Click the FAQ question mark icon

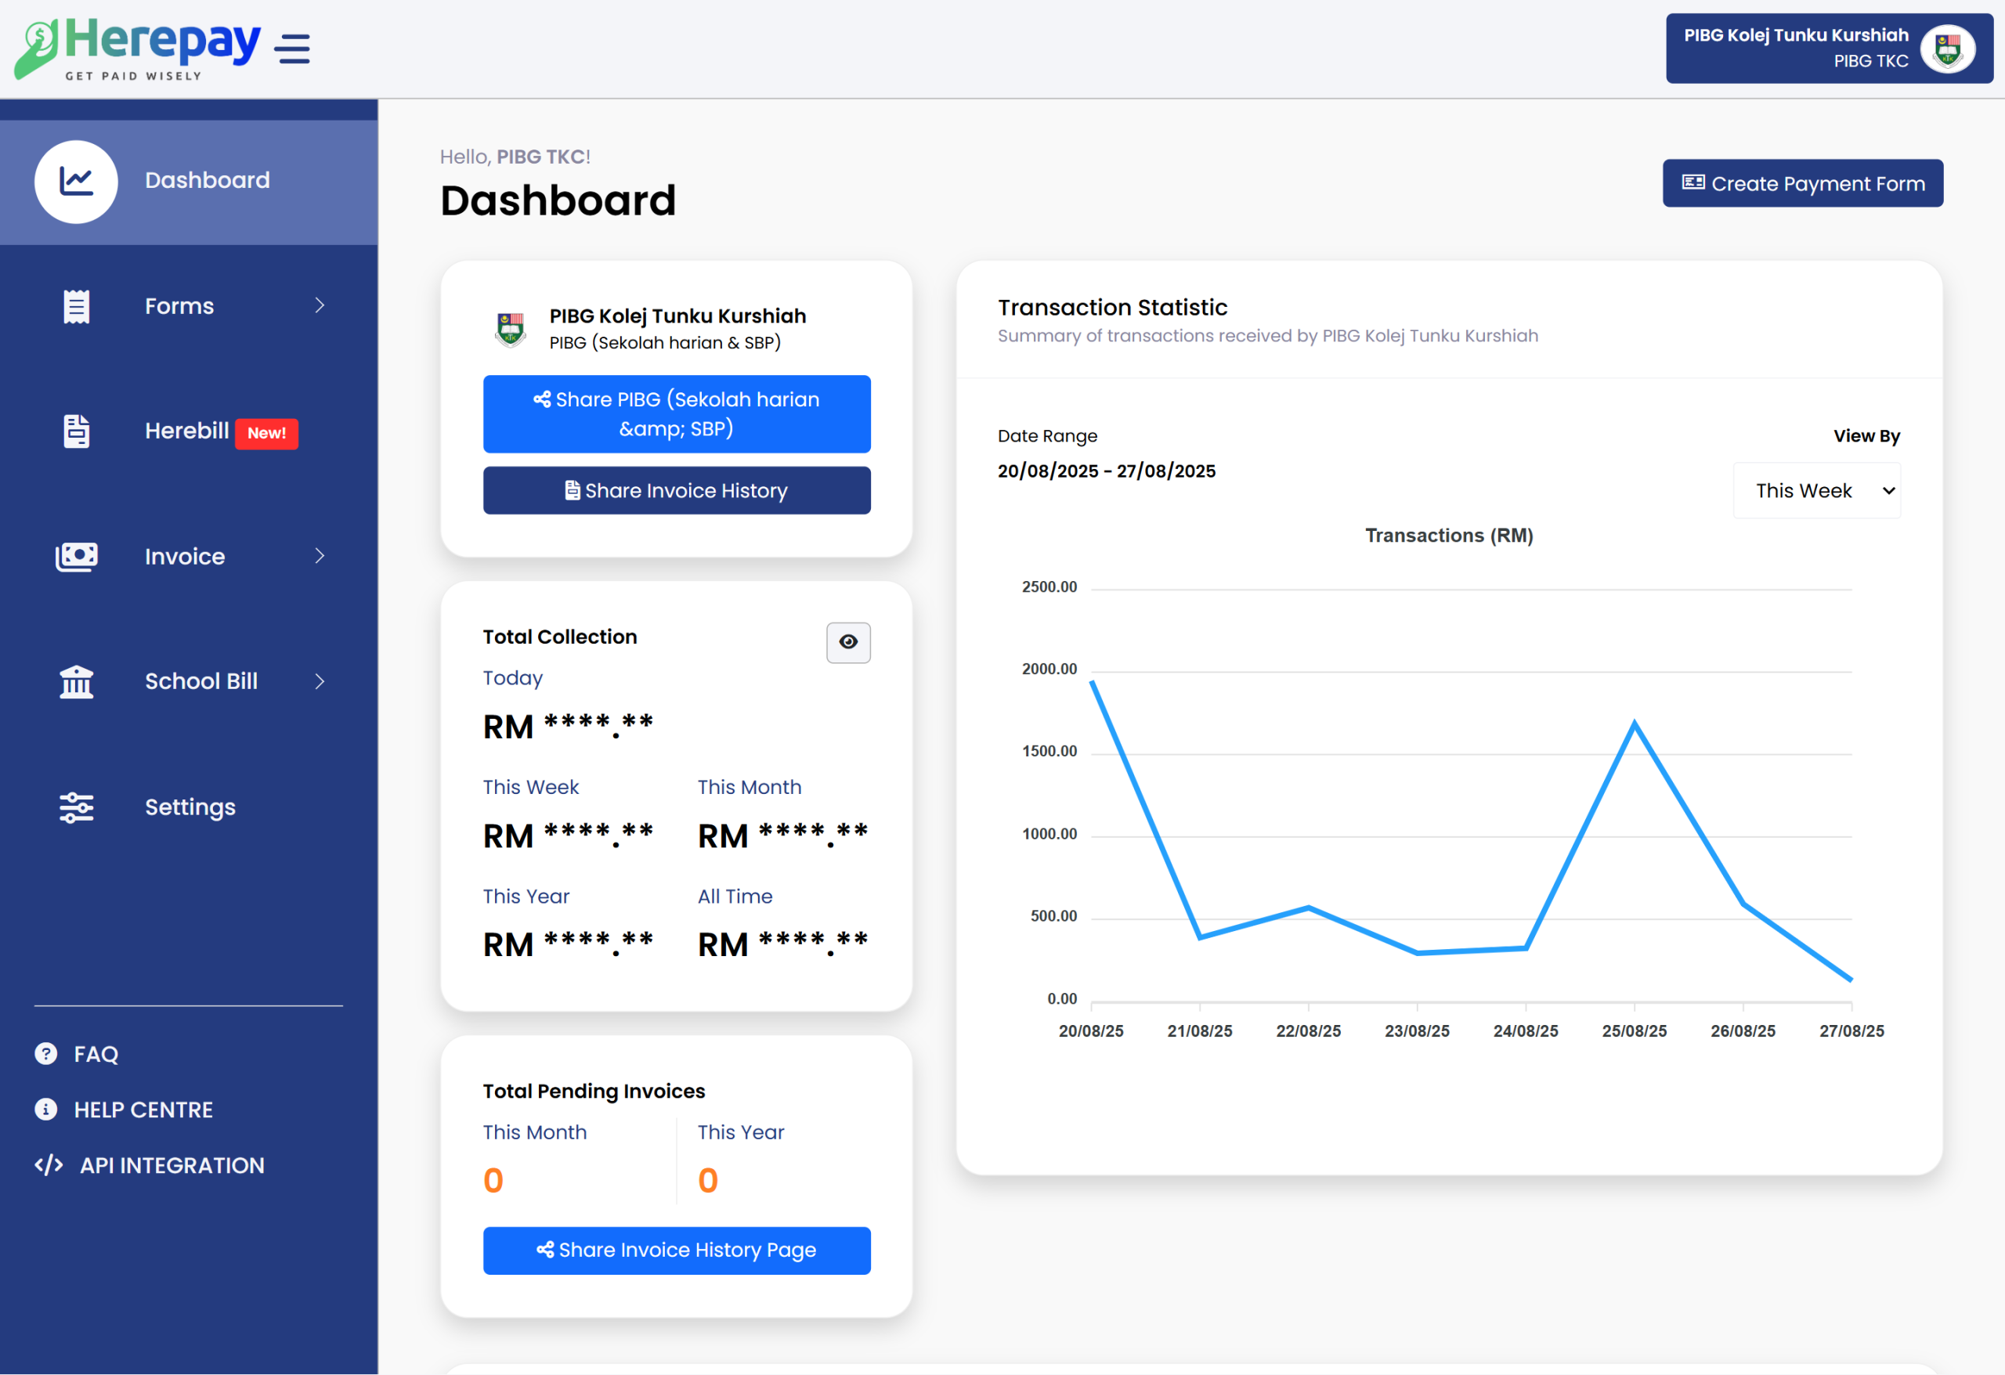tap(45, 1053)
